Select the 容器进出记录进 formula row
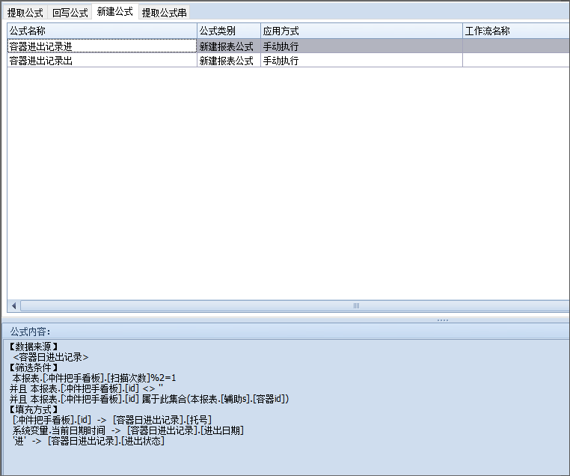This screenshot has height=476, width=570. (102, 46)
